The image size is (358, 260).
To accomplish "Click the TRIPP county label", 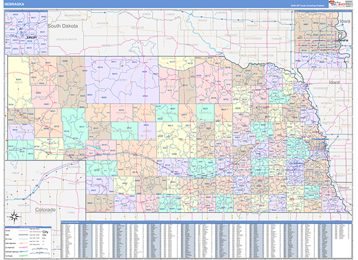I will 169,39.
